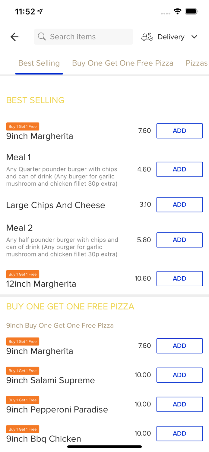The height and width of the screenshot is (452, 209).
Task: Add Meal 2 to the order
Action: pos(179,240)
